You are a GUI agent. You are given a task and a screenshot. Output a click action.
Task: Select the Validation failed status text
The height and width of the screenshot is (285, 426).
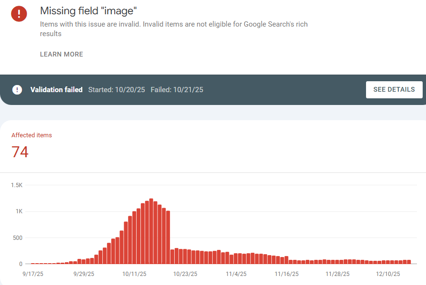(x=56, y=90)
